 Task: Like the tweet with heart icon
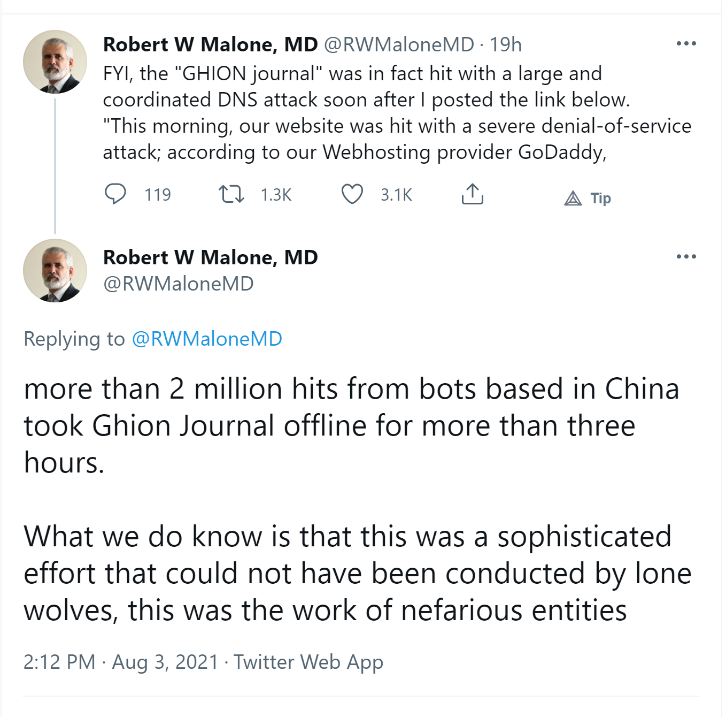coord(352,194)
